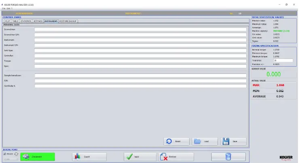Click the Torque input field
Image resolution: width=300 pixels, height=163 pixels.
point(140,61)
